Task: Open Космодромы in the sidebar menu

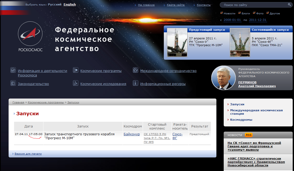Action: click(241, 120)
